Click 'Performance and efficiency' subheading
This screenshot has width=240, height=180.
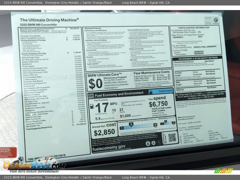pyautogui.click(x=95, y=30)
